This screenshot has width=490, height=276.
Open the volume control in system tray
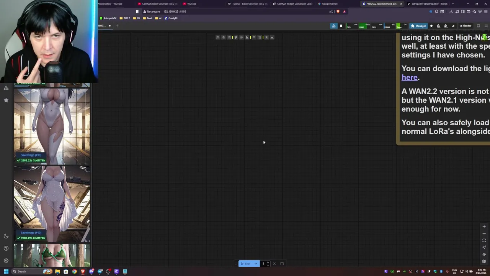click(x=466, y=271)
